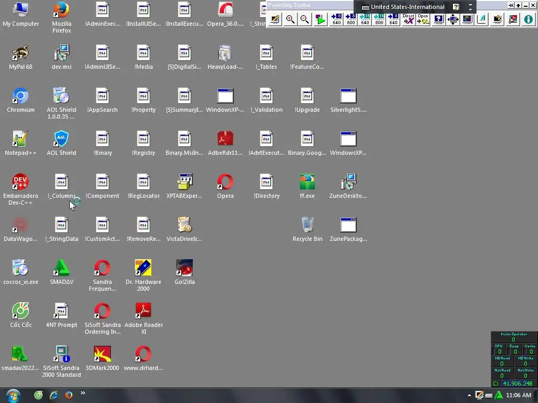The image size is (538, 403).
Task: Open the United States-International keyboard layout selector
Action: (x=403, y=7)
